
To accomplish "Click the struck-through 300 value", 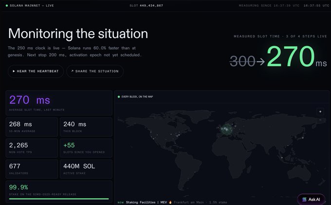I will (x=242, y=61).
